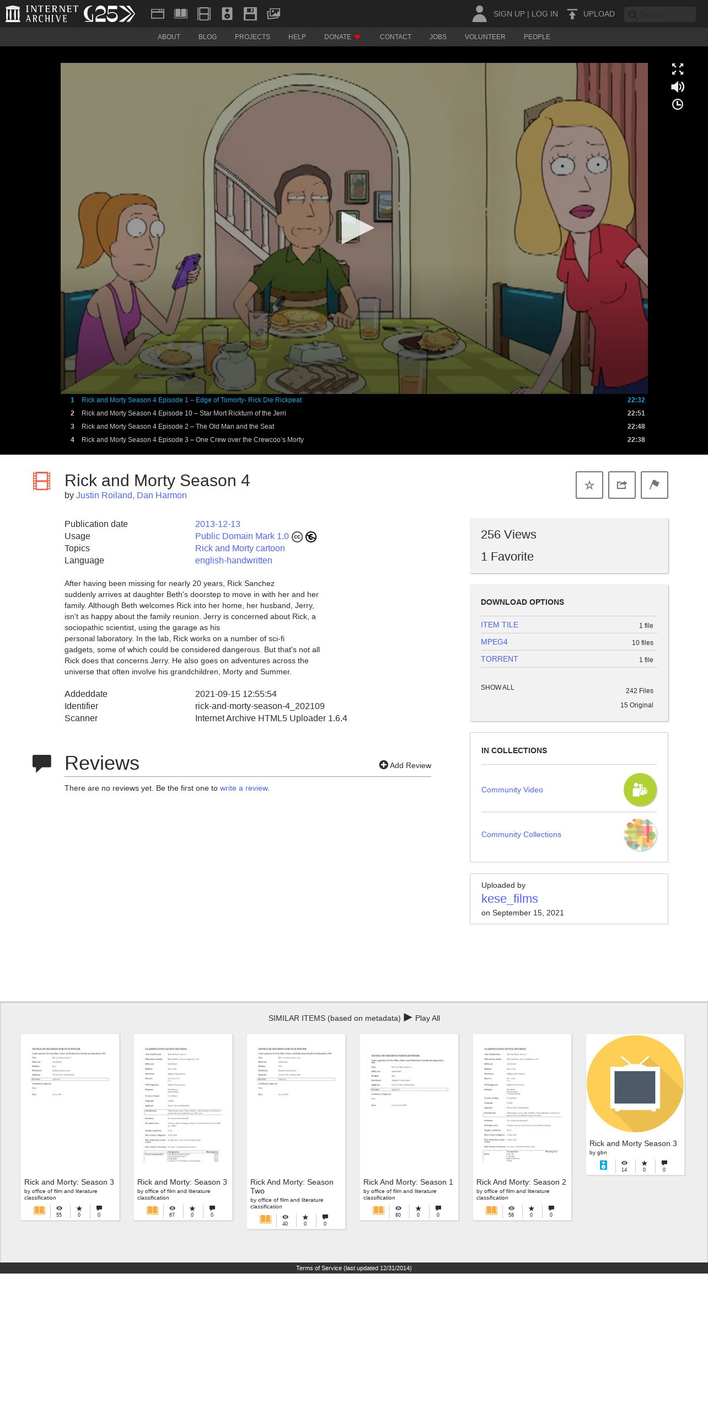Open the PROJECTS menu item
708x1417 pixels.
253,37
